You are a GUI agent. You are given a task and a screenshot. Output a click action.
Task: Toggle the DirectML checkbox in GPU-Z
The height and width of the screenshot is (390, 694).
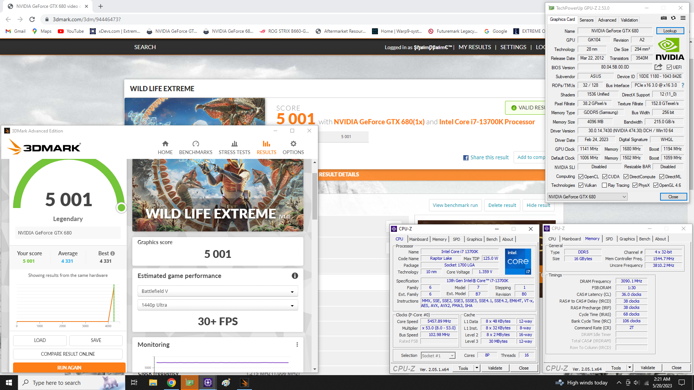[662, 177]
